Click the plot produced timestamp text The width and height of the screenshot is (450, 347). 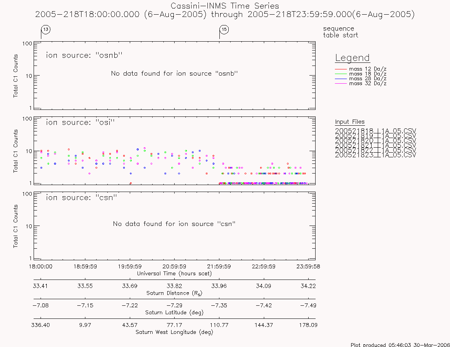click(400, 345)
